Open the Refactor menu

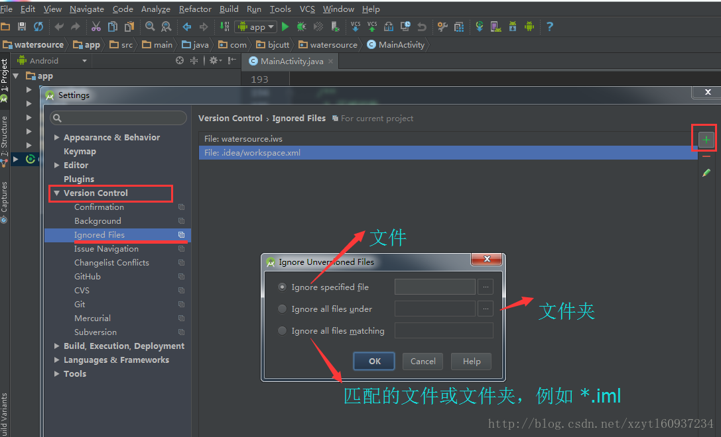(196, 9)
